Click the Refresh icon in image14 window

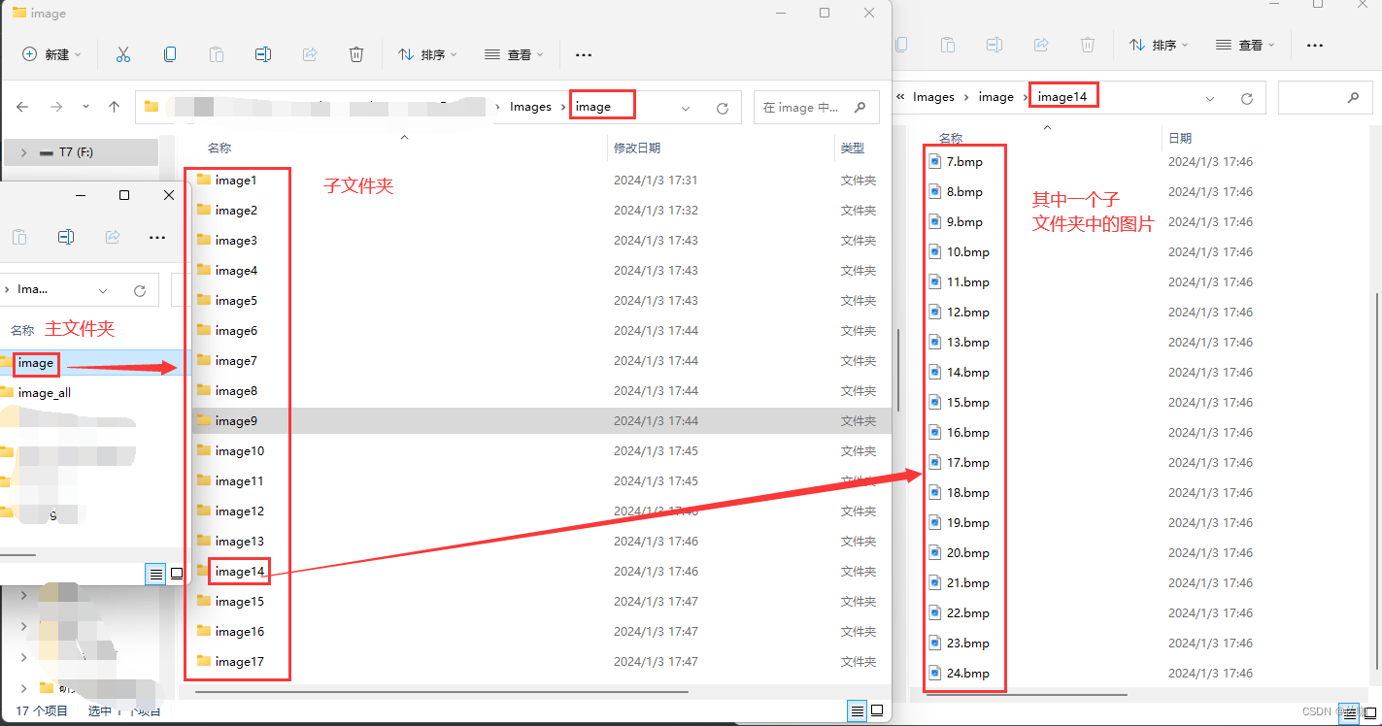click(1247, 98)
